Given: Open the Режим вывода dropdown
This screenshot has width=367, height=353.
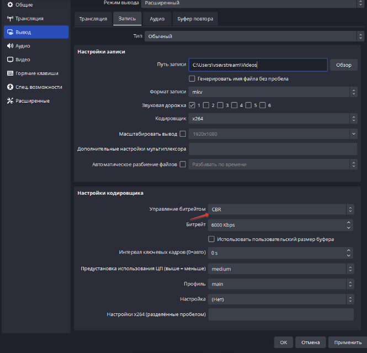Looking at the screenshot, I should point(252,3).
